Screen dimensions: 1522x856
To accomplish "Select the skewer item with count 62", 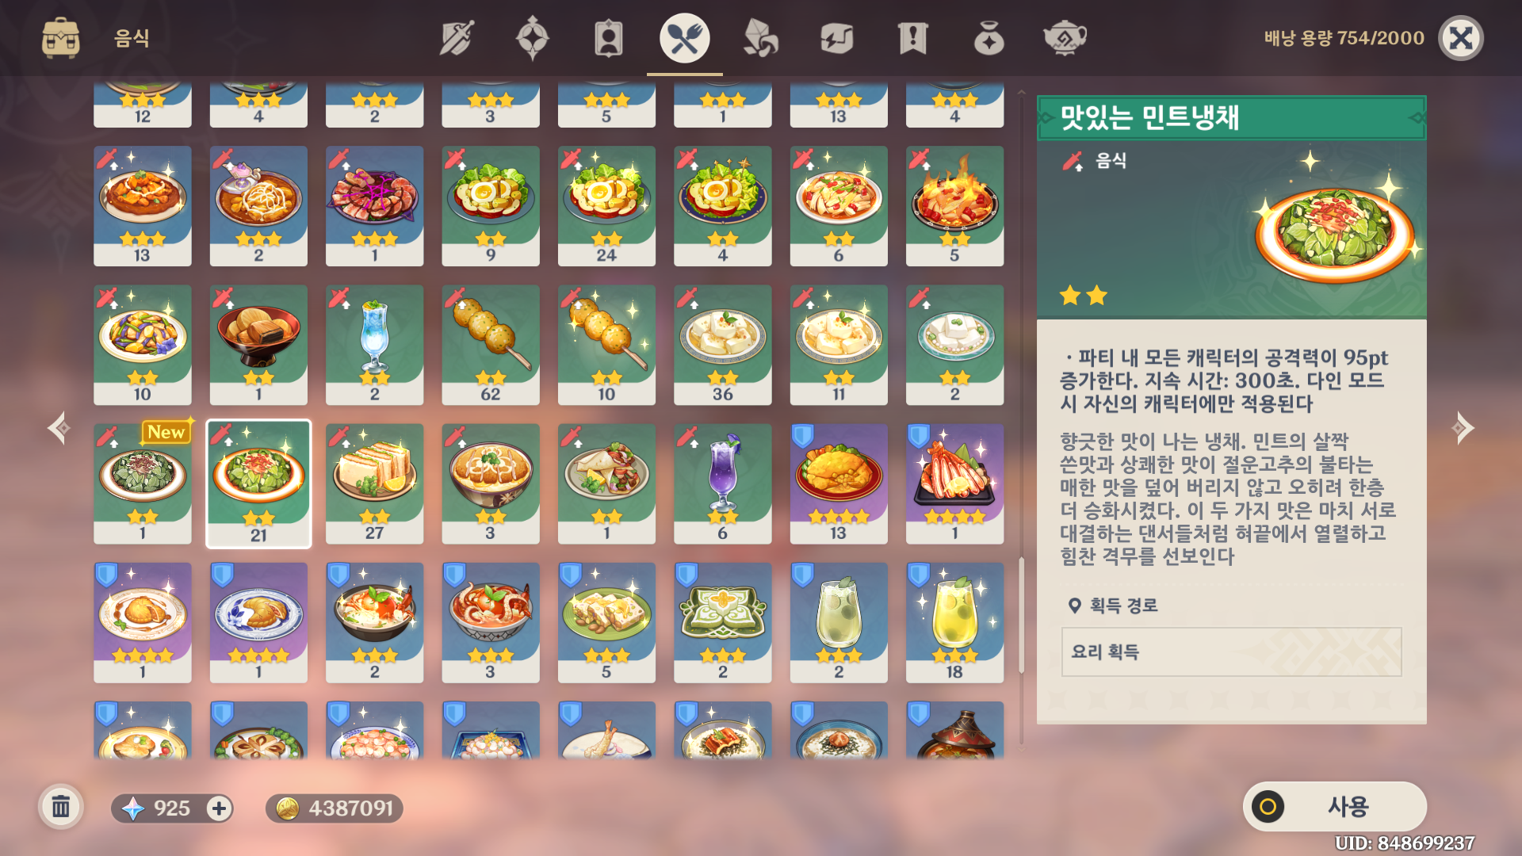I will [491, 345].
